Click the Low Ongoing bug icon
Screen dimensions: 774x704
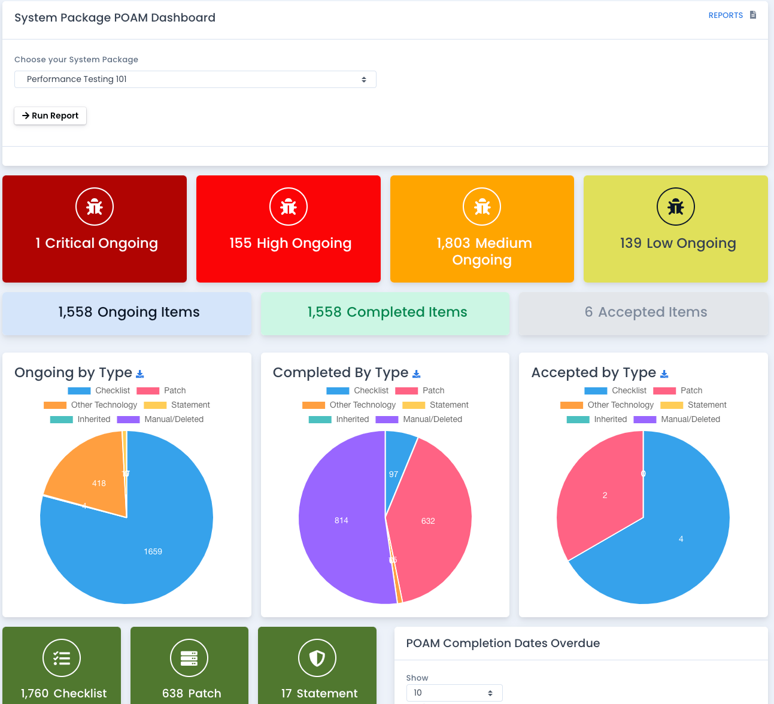[676, 207]
